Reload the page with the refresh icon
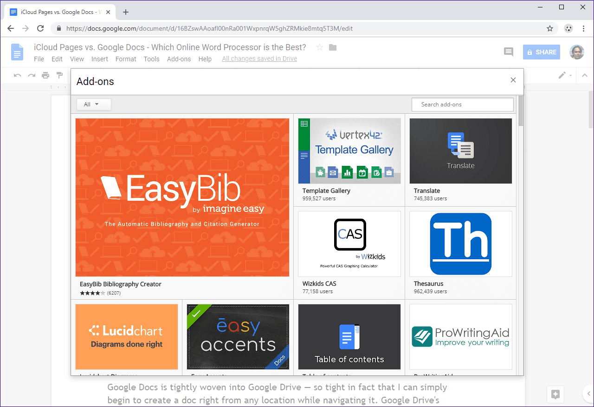 [40, 28]
